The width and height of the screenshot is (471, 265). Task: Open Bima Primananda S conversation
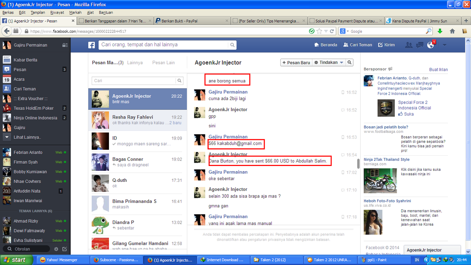138,204
